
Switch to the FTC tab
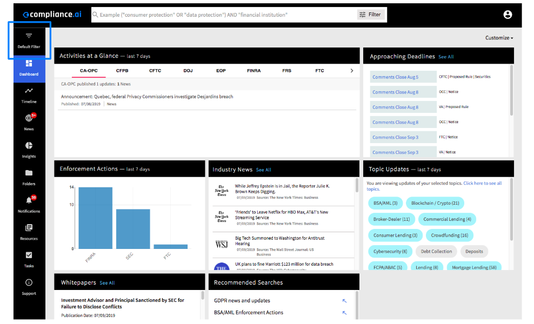(x=319, y=71)
